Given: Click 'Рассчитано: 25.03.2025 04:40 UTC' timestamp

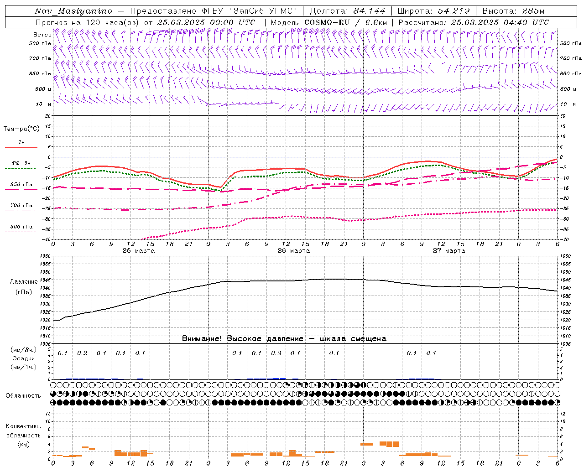Looking at the screenshot, I should 474,22.
